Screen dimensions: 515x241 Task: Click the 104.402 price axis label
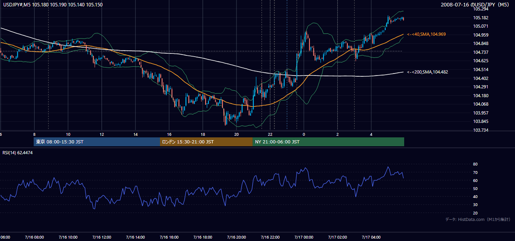pos(480,78)
